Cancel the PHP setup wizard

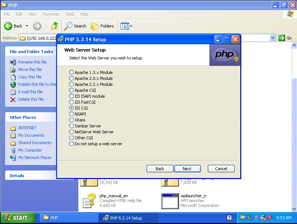click(221, 169)
